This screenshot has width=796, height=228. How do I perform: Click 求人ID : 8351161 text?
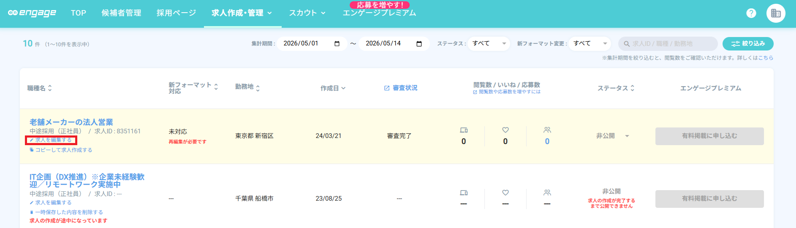click(117, 131)
